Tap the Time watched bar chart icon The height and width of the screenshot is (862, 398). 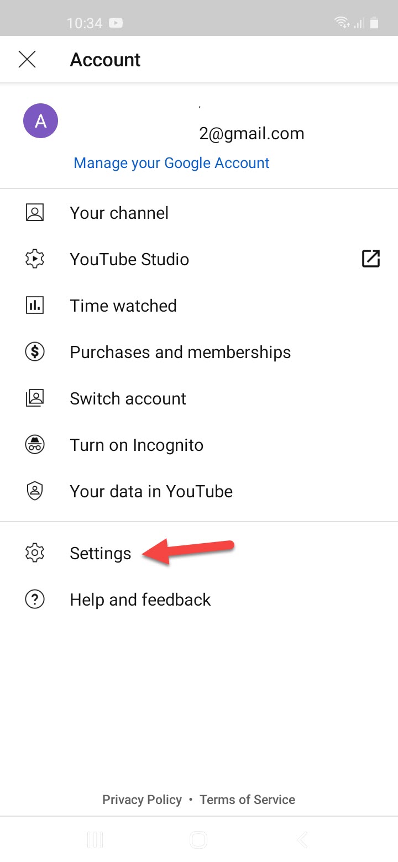35,306
